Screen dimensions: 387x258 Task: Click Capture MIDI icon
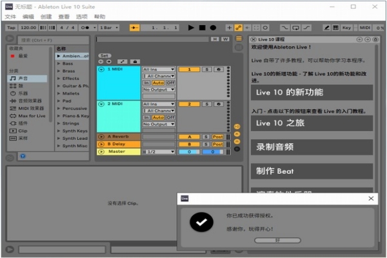coord(257,28)
